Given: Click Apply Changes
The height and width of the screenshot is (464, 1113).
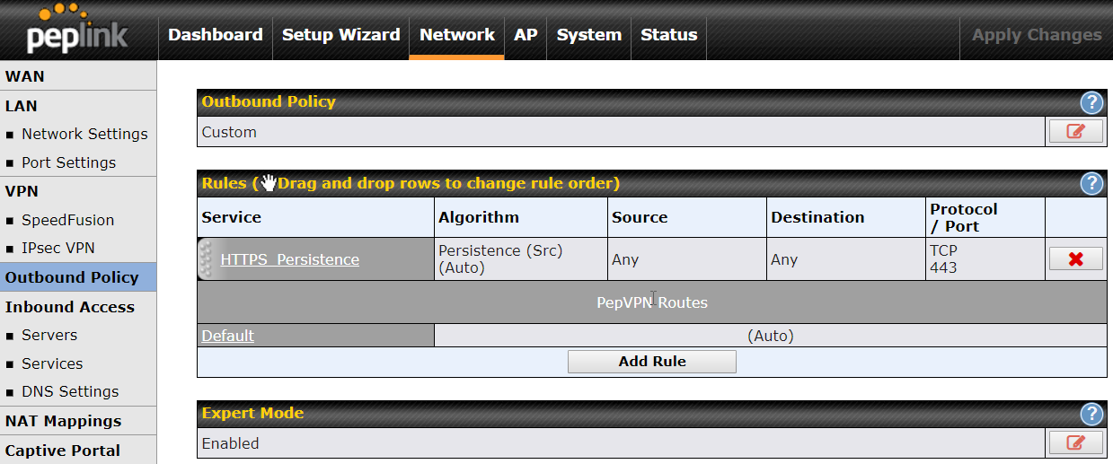Looking at the screenshot, I should tap(1037, 35).
